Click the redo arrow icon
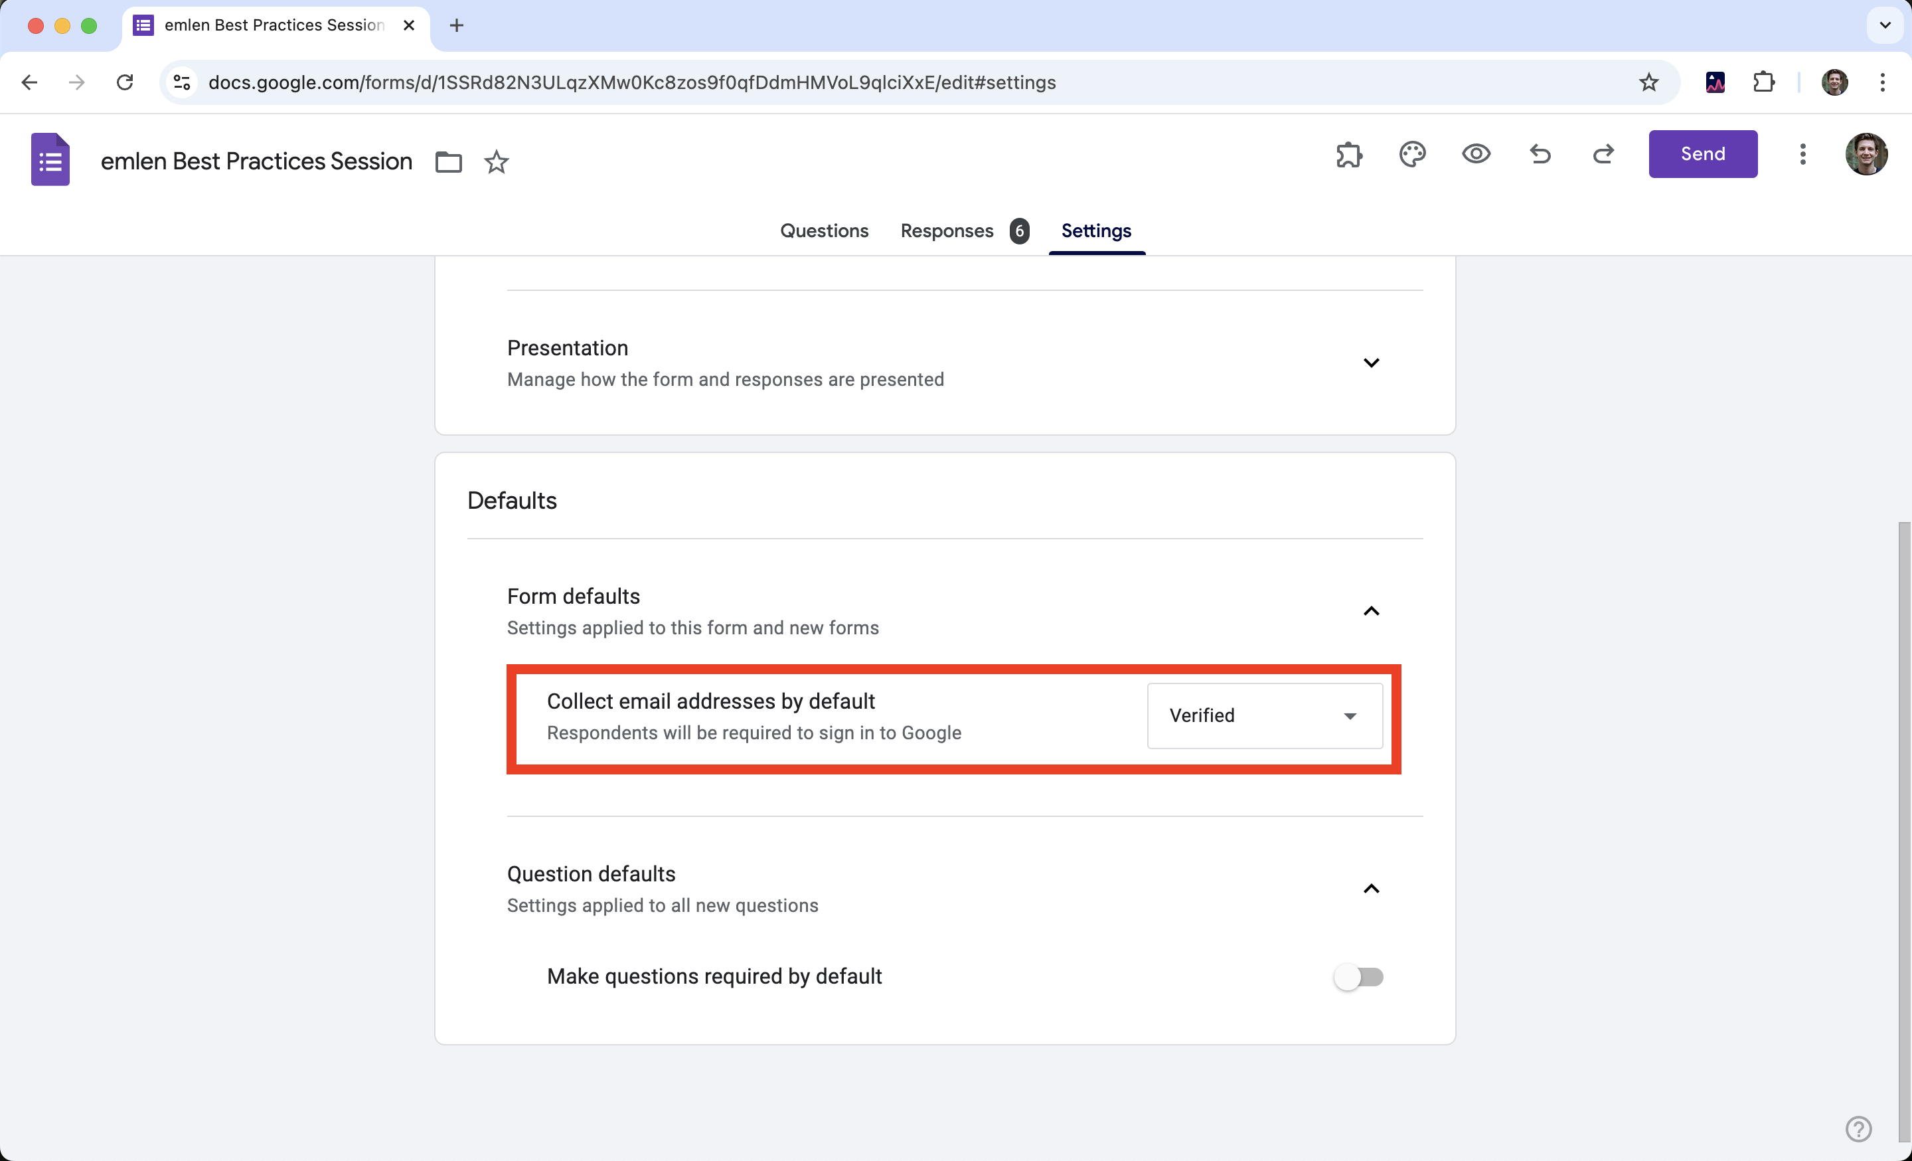 coord(1603,155)
